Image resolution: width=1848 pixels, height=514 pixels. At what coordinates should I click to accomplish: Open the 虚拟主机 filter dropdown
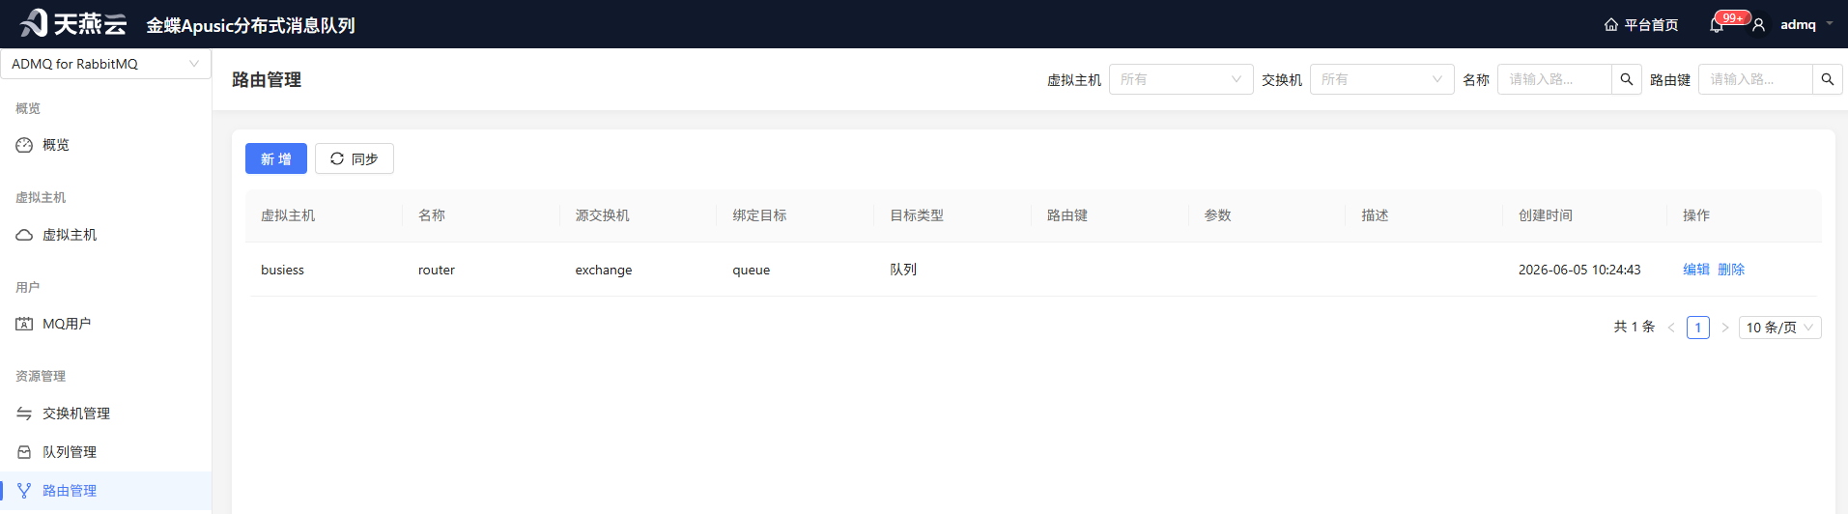[x=1180, y=79]
